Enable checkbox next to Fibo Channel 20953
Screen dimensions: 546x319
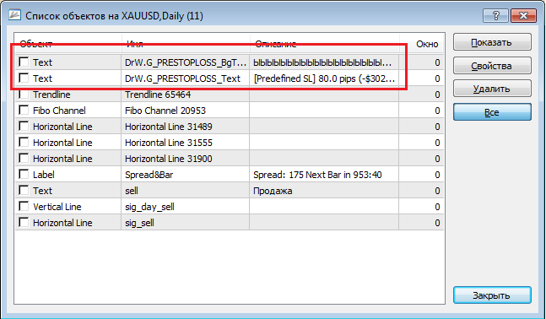pyautogui.click(x=24, y=110)
